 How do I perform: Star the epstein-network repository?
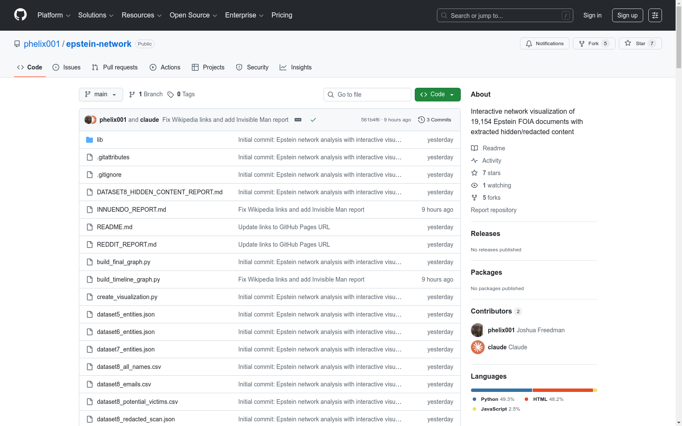[640, 43]
